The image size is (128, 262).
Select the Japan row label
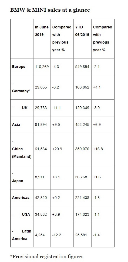point(18,181)
